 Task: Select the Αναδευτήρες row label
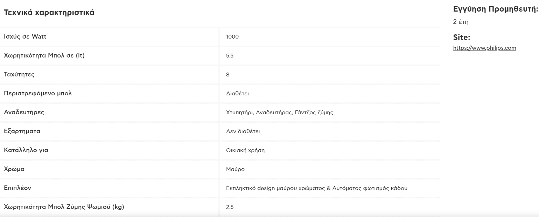coord(24,112)
